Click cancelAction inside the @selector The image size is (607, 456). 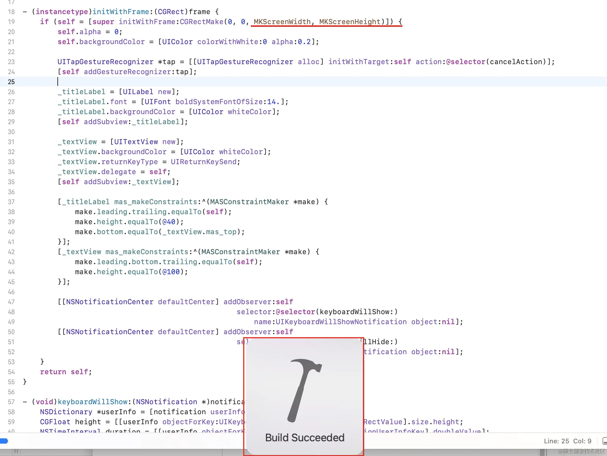[516, 62]
